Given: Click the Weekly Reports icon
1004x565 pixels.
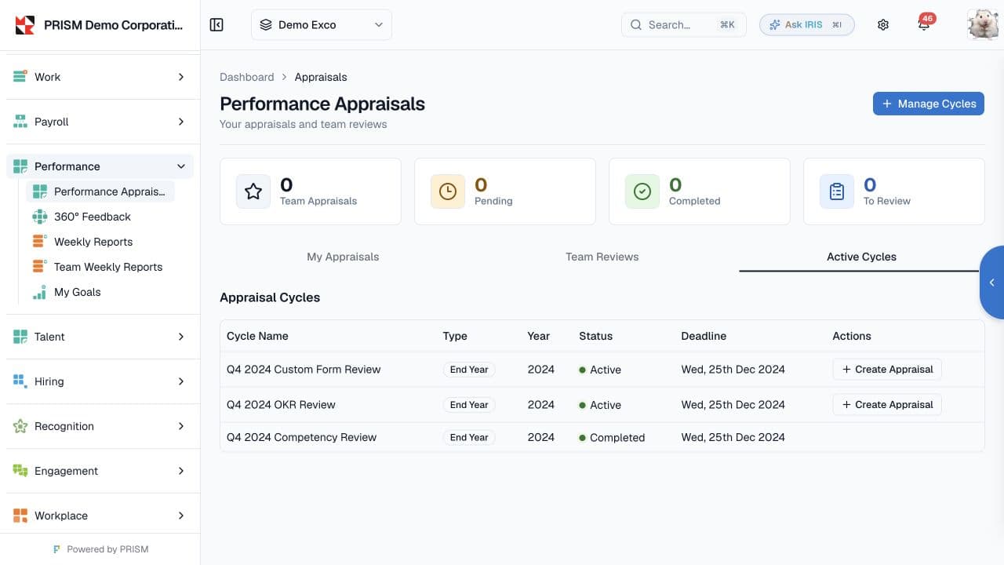Looking at the screenshot, I should point(39,242).
